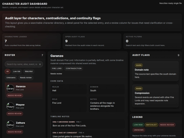The image size is (184, 138).
Task: Click the Garanzo heading in detail panel
Action: coord(57,56)
